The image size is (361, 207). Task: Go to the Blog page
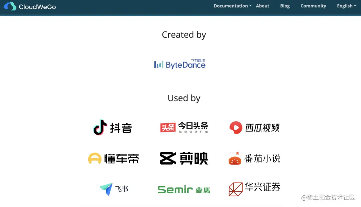(285, 6)
